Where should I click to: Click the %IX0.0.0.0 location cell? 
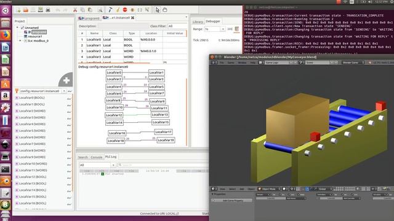click(x=151, y=39)
